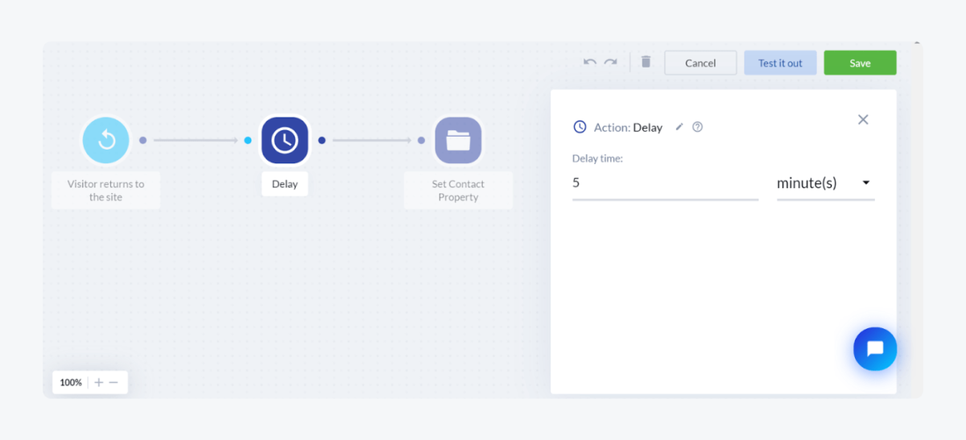Screen dimensions: 966x440
Task: Focus the Delay time input field
Action: pos(665,183)
